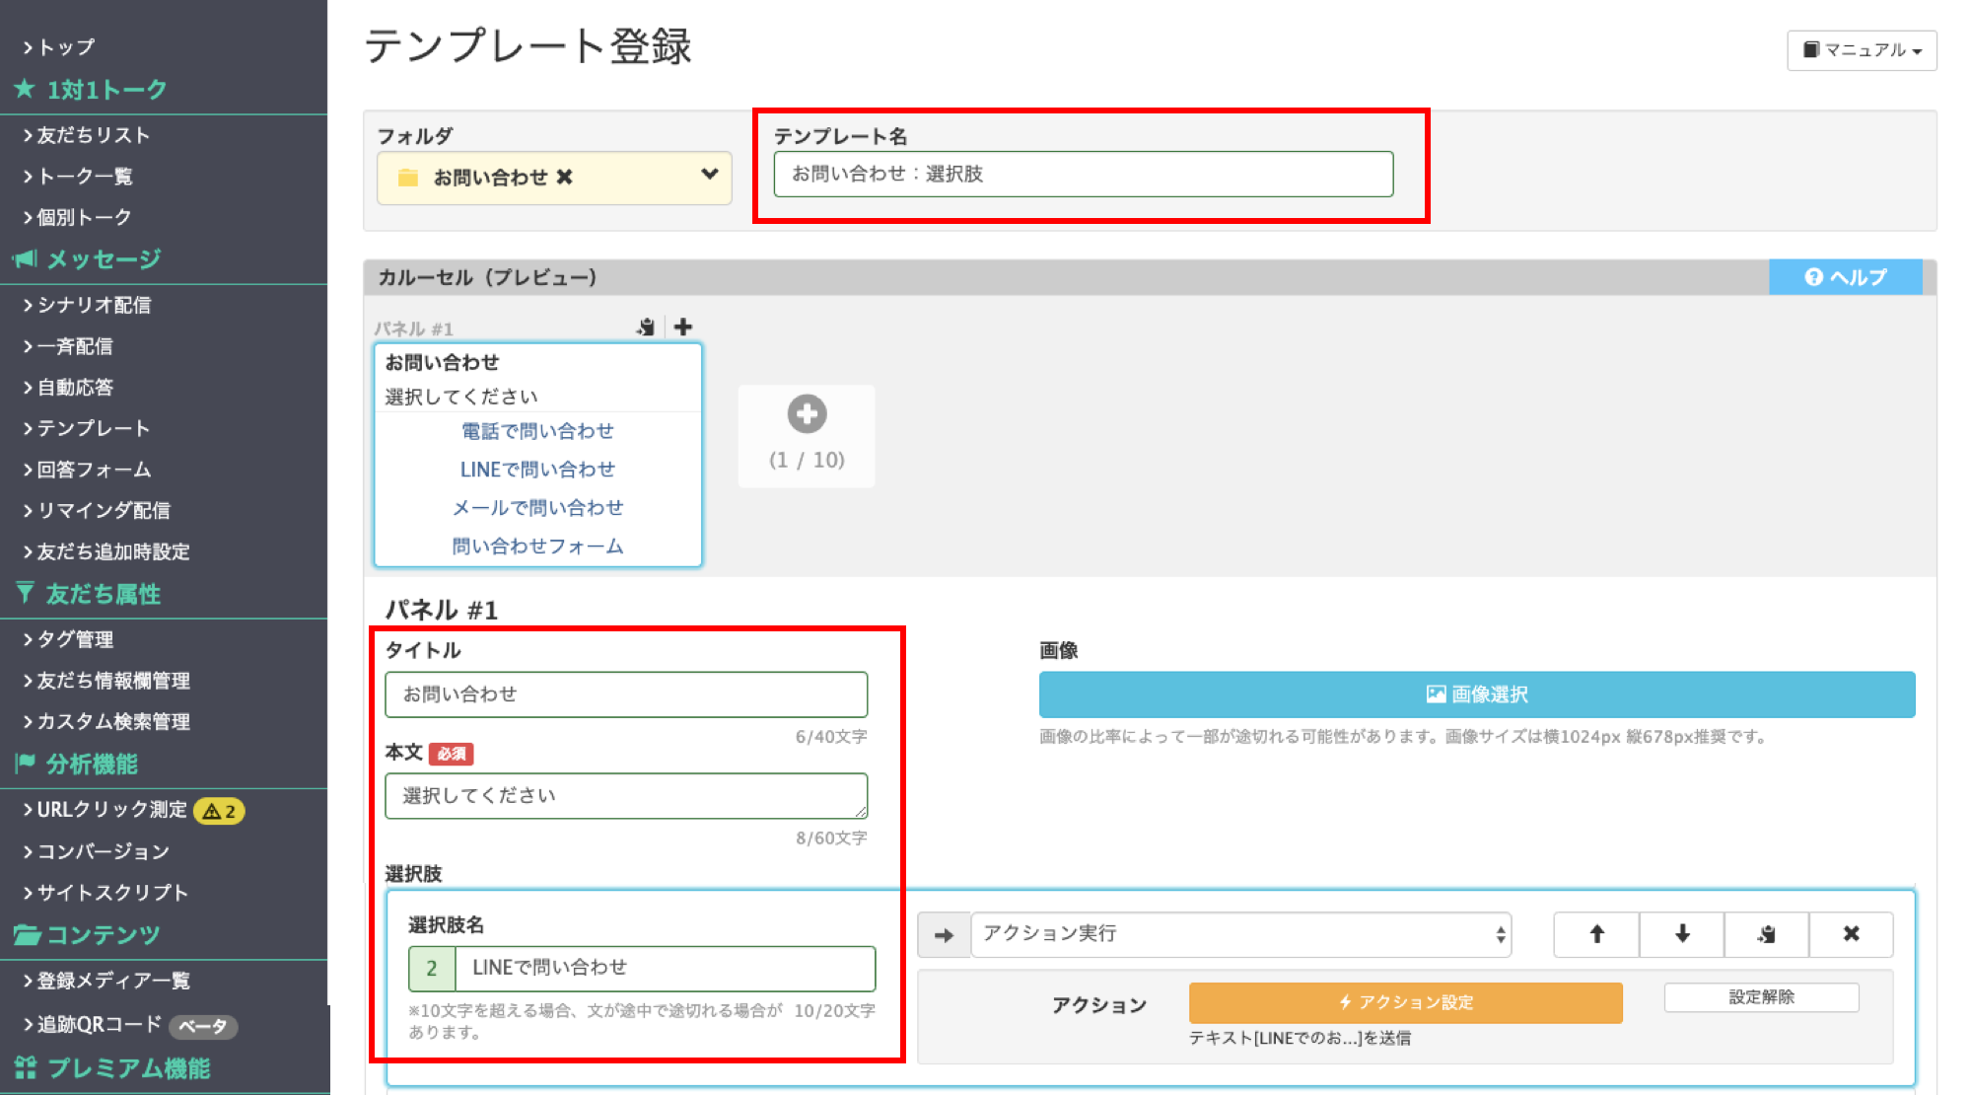Click 問い合わせフォーム in the preview
Image resolution: width=1971 pixels, height=1095 pixels.
click(x=537, y=547)
